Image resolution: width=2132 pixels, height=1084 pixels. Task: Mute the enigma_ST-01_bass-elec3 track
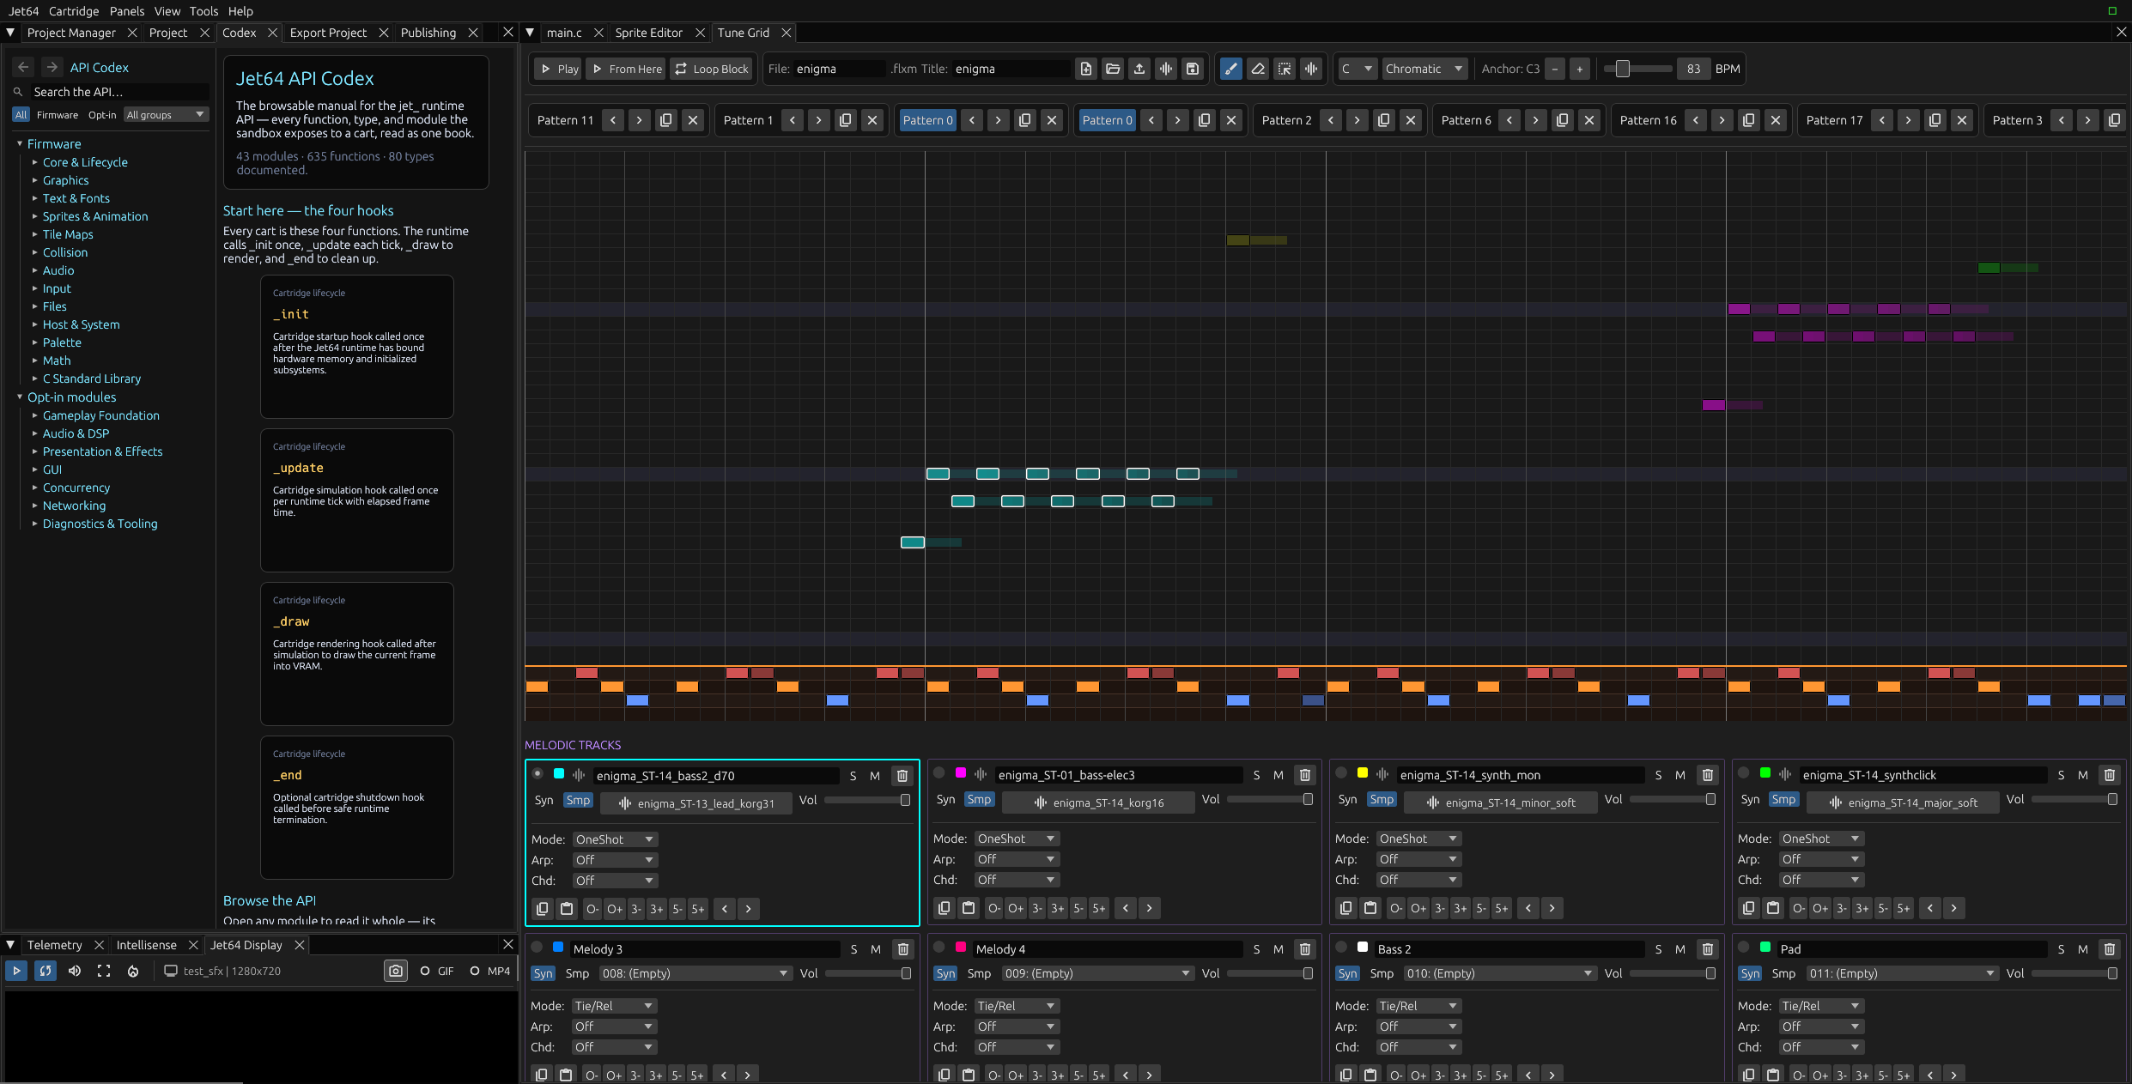1279,775
